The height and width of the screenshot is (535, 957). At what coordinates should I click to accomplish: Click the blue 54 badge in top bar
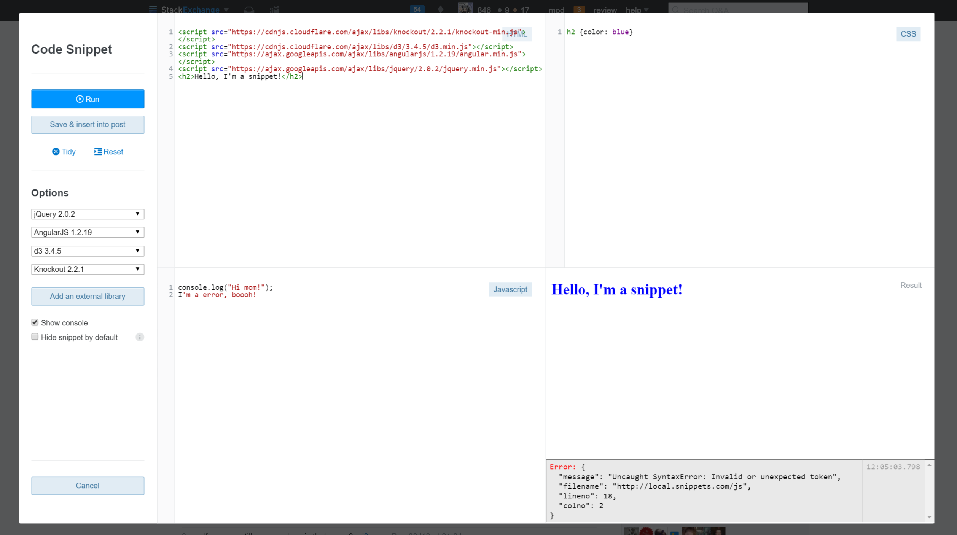click(417, 10)
